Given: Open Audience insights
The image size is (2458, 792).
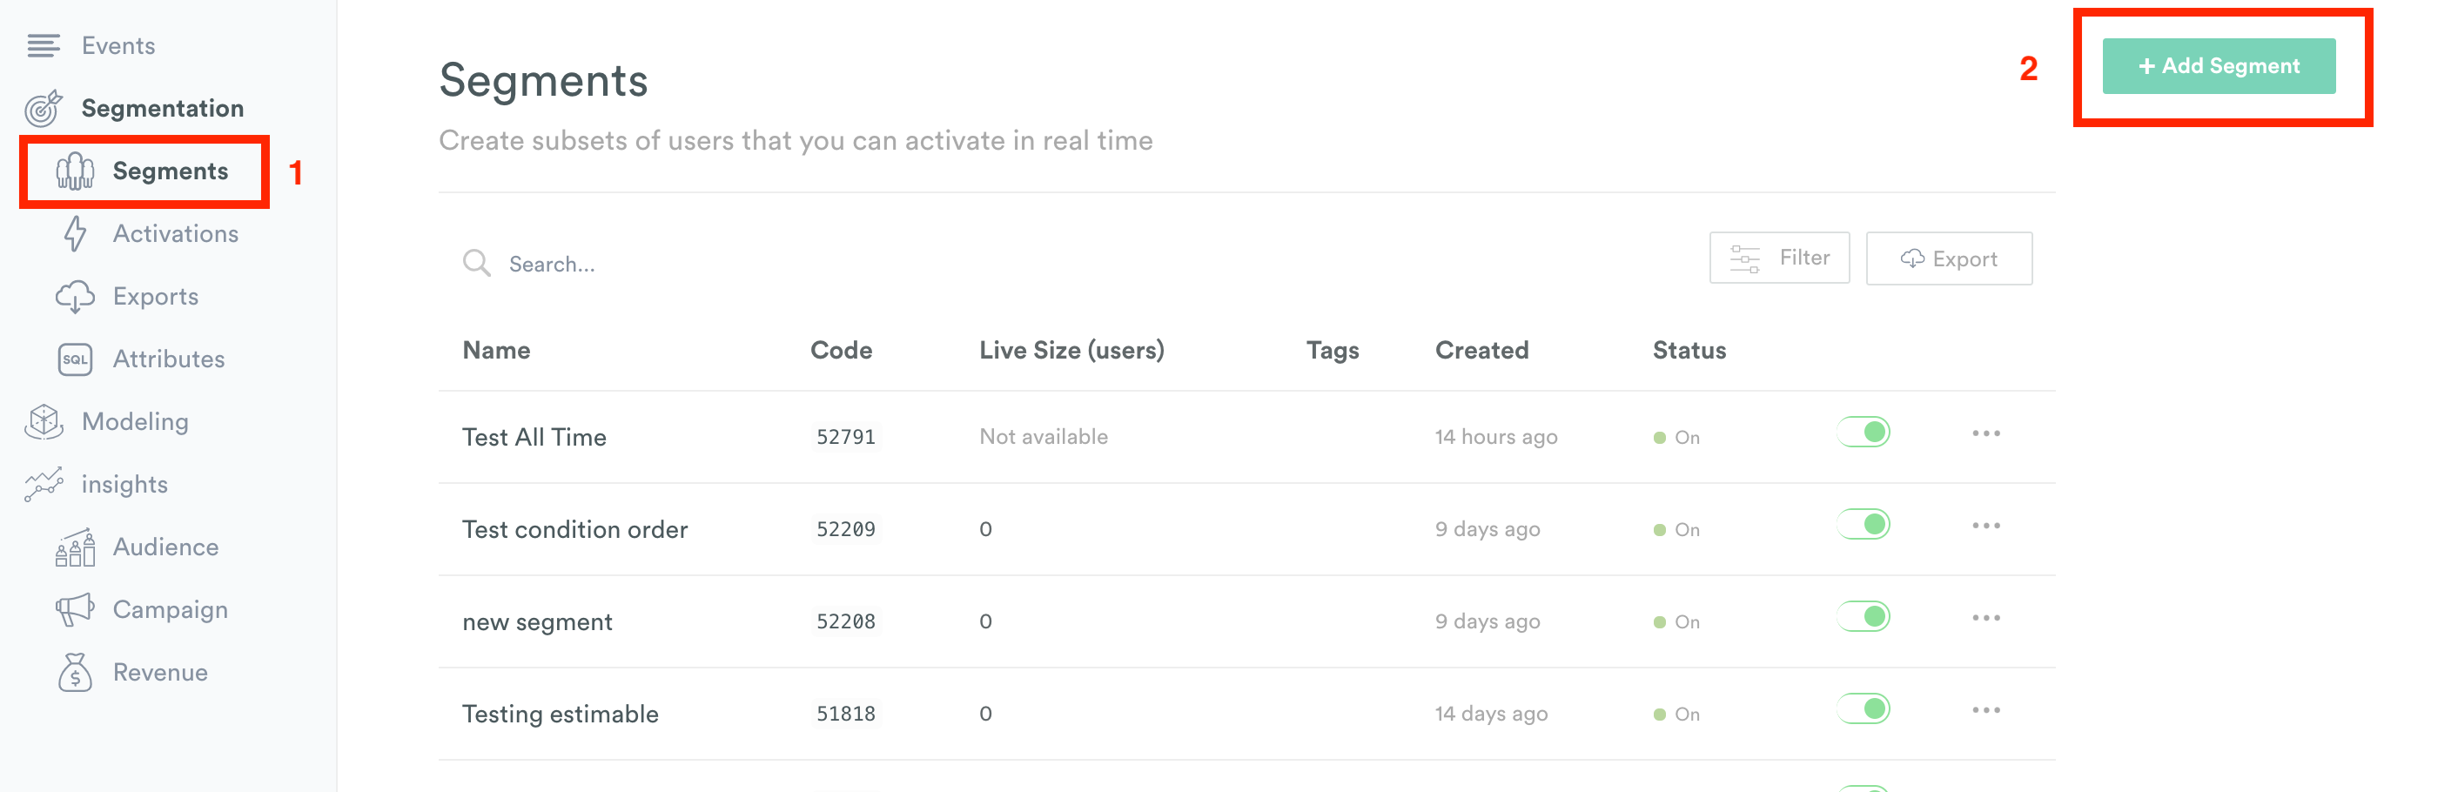Looking at the screenshot, I should point(166,547).
